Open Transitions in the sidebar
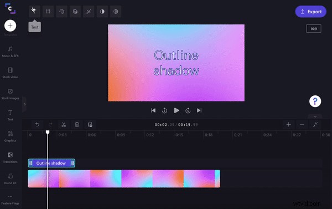The width and height of the screenshot is (332, 209). pyautogui.click(x=10, y=157)
